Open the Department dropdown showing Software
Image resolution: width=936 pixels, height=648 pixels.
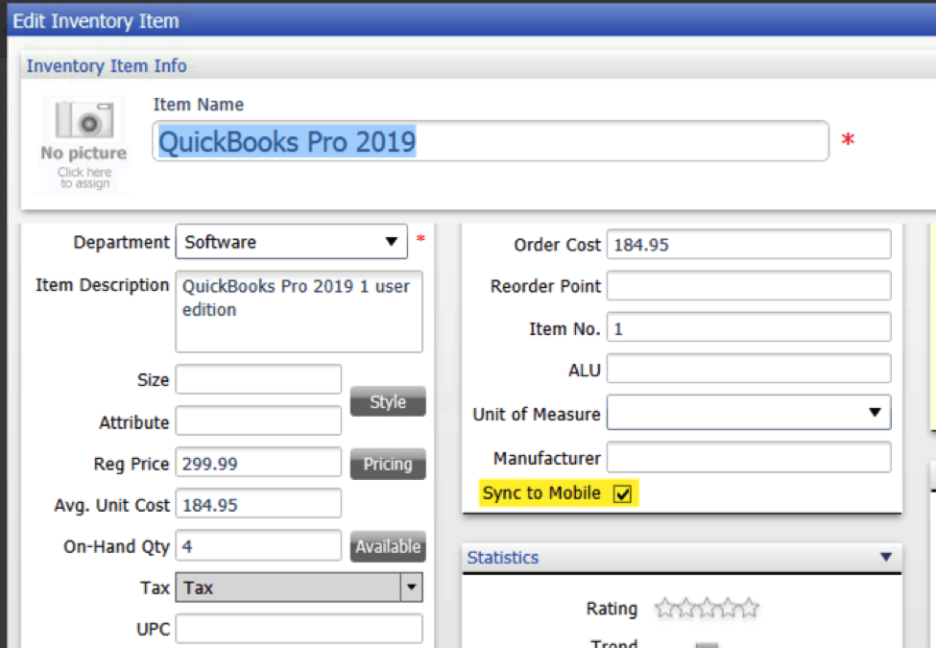point(291,242)
